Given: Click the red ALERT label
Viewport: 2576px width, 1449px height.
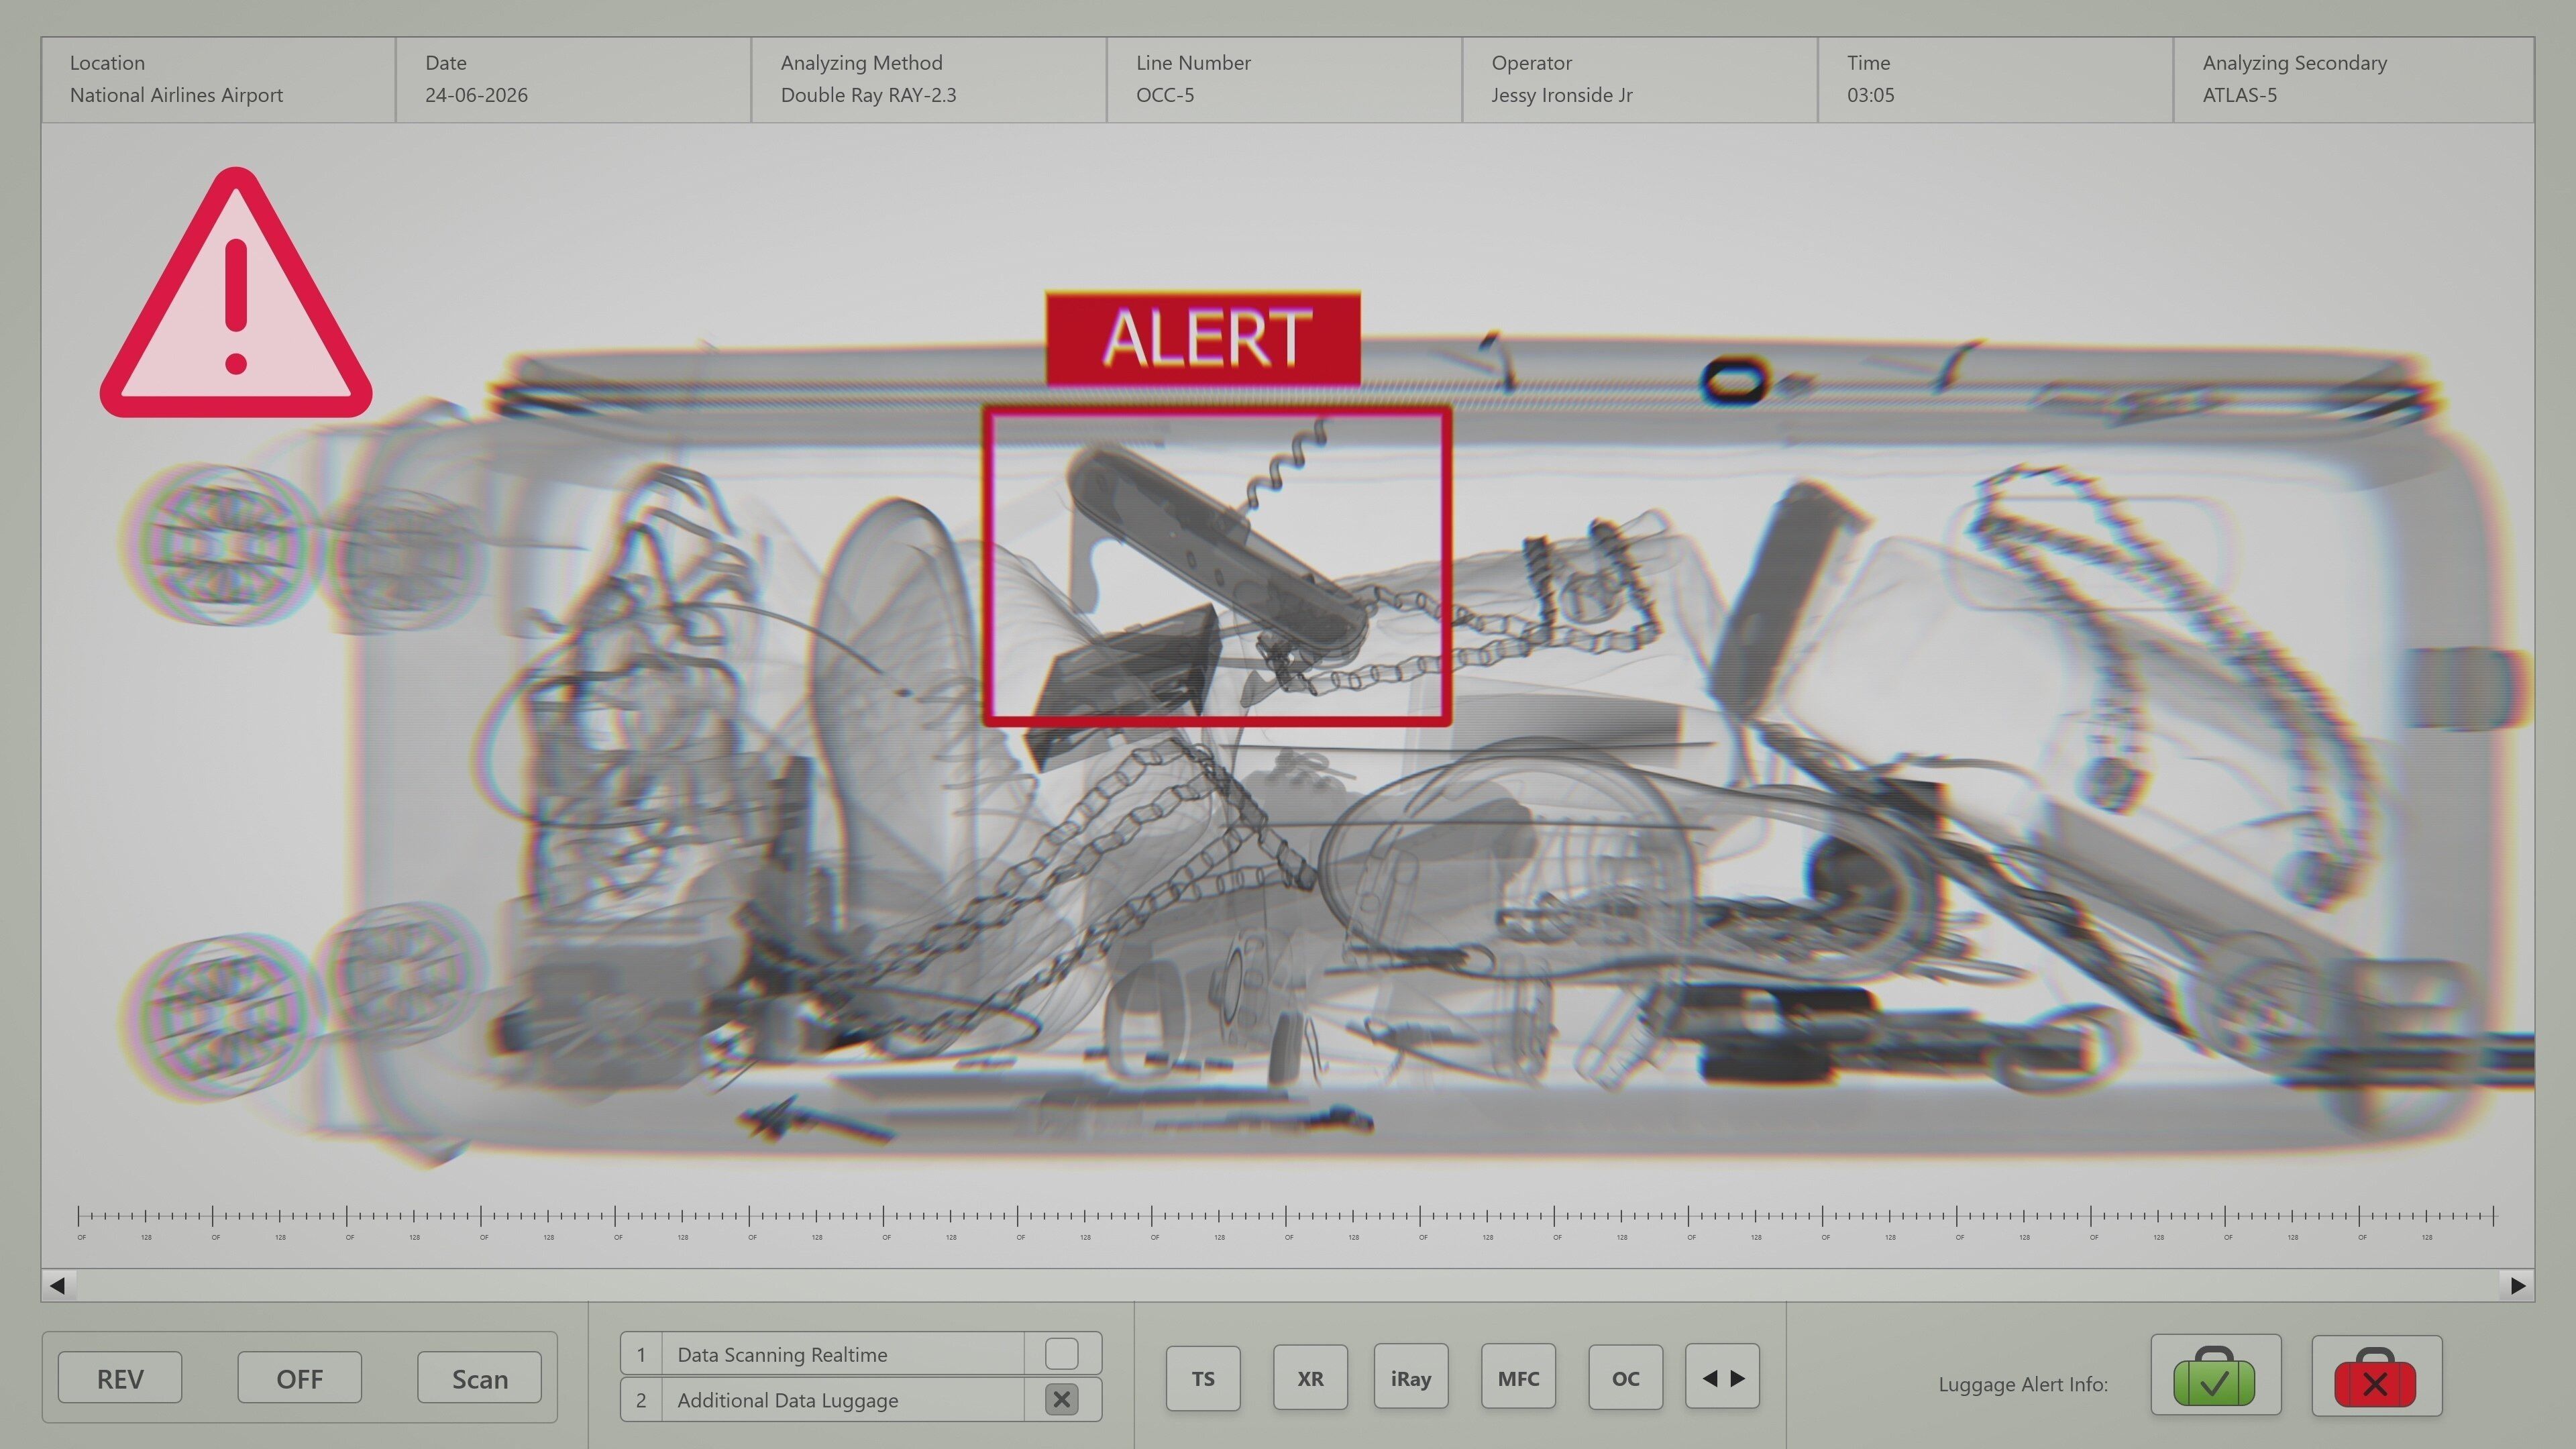Looking at the screenshot, I should 1203,338.
